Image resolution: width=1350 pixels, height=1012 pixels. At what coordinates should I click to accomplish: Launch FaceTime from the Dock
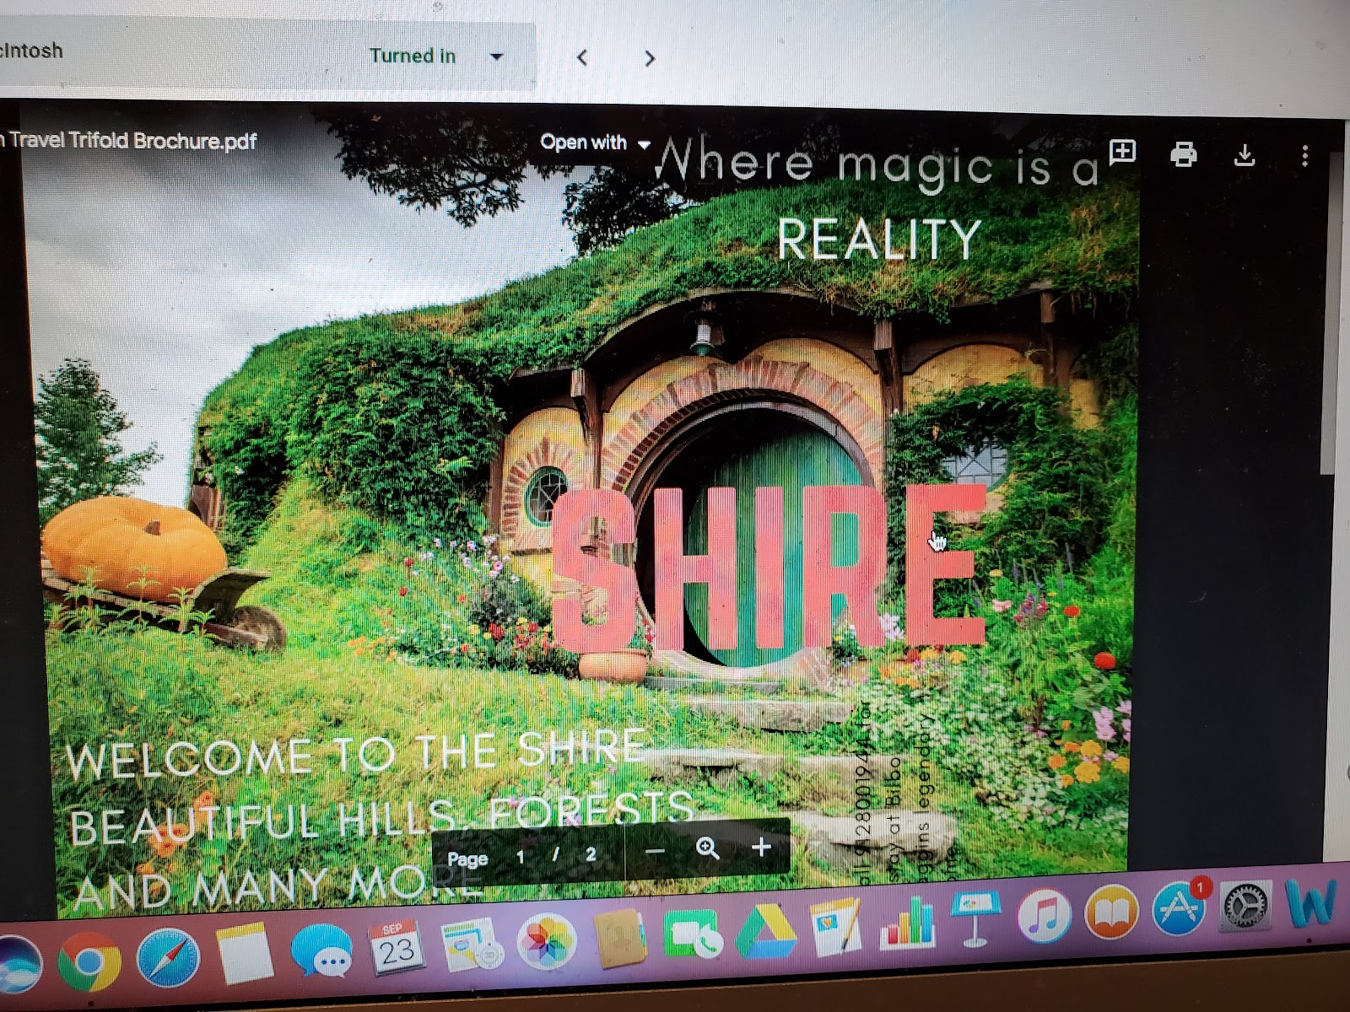[693, 934]
